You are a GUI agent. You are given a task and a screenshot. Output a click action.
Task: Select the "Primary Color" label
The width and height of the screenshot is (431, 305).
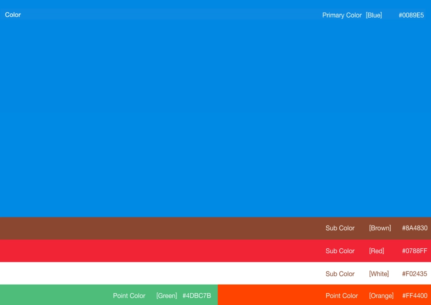[x=342, y=15]
